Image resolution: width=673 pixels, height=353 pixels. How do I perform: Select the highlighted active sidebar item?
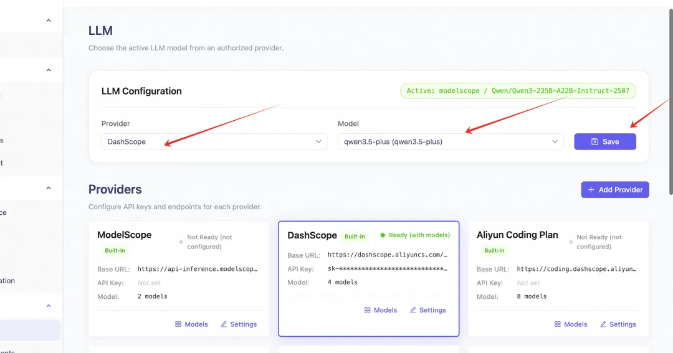click(30, 330)
